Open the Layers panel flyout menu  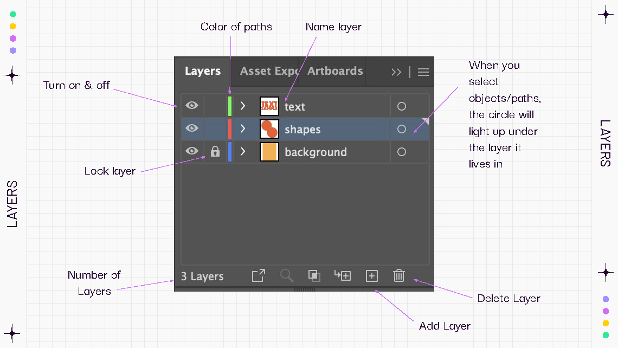coord(423,71)
